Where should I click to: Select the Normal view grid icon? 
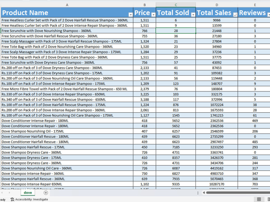tap(259, 199)
